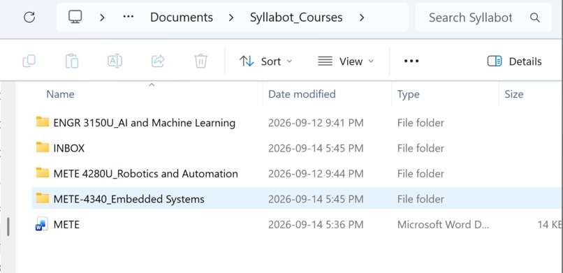Click the This PC monitor icon
This screenshot has width=563, height=273.
(x=75, y=17)
